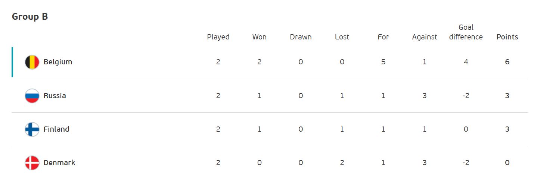Click the Against column header
Screen dimensions: 534x183
pyautogui.click(x=425, y=37)
